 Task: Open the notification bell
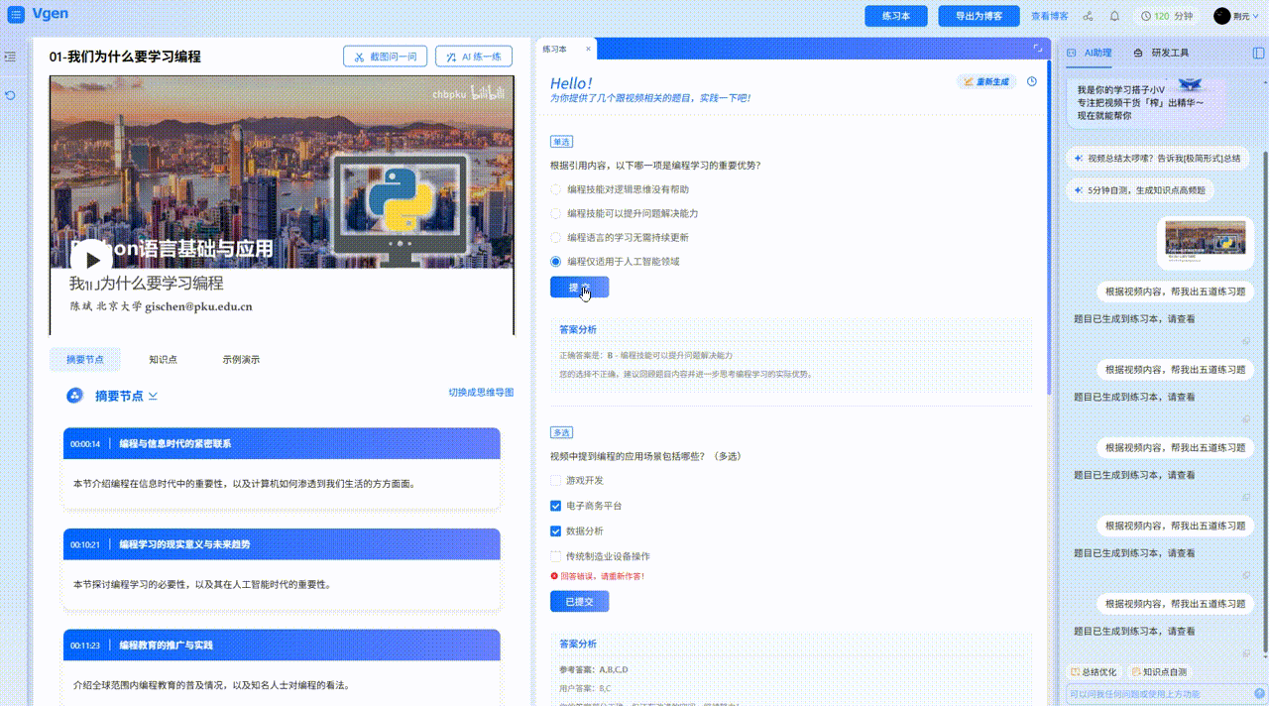click(1114, 16)
